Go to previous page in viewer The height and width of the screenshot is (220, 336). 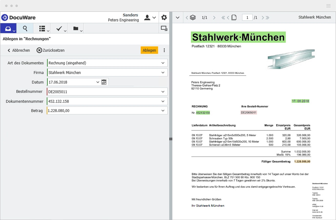coord(228,17)
